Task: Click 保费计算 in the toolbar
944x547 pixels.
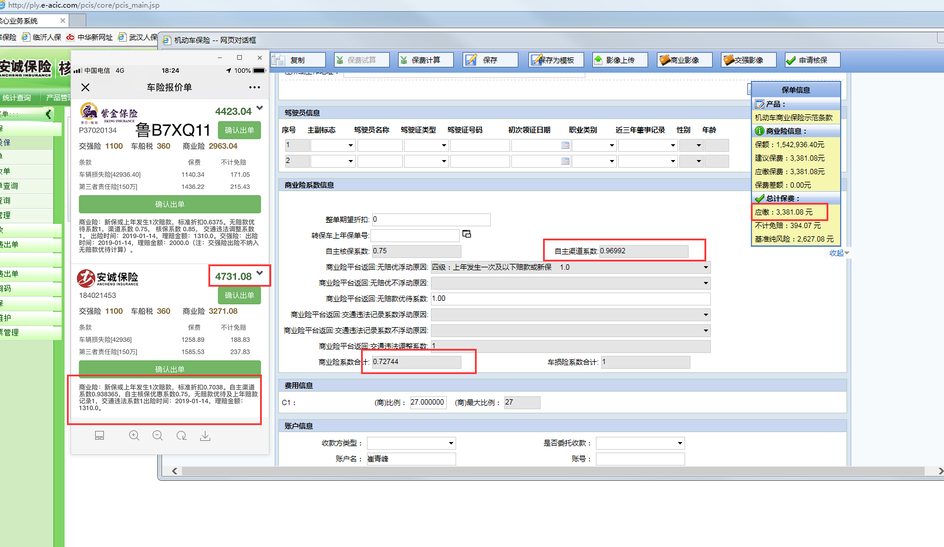Action: (x=426, y=60)
